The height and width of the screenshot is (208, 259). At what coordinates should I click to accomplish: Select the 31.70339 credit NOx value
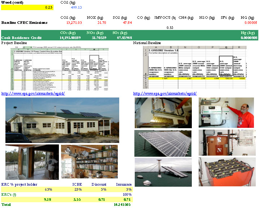[99, 38]
